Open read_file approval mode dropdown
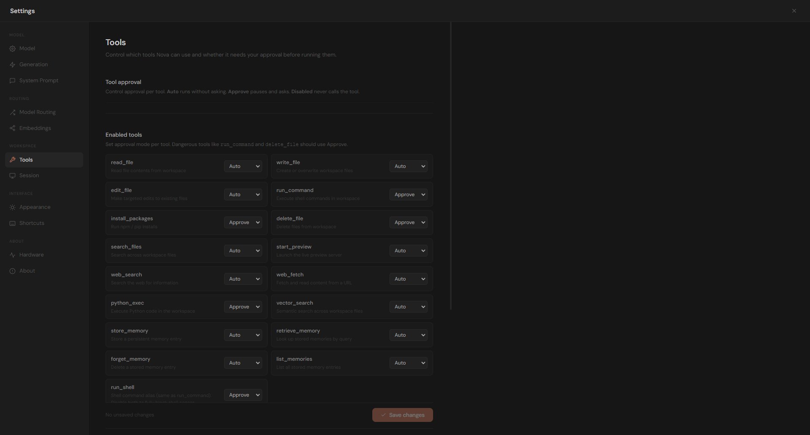This screenshot has height=435, width=810. 243,166
